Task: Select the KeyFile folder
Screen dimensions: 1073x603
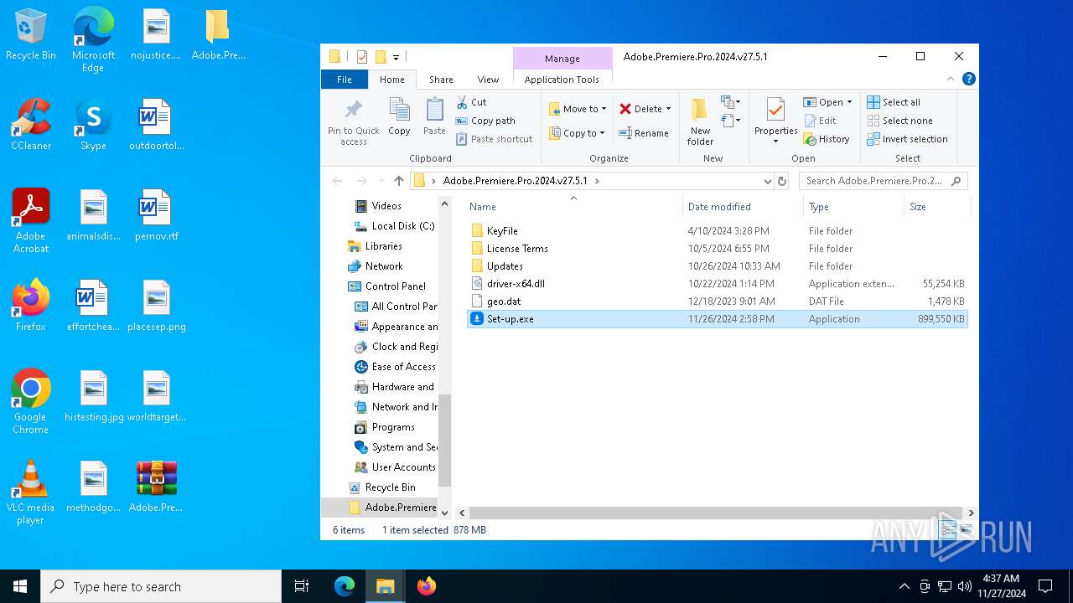Action: [717, 230]
